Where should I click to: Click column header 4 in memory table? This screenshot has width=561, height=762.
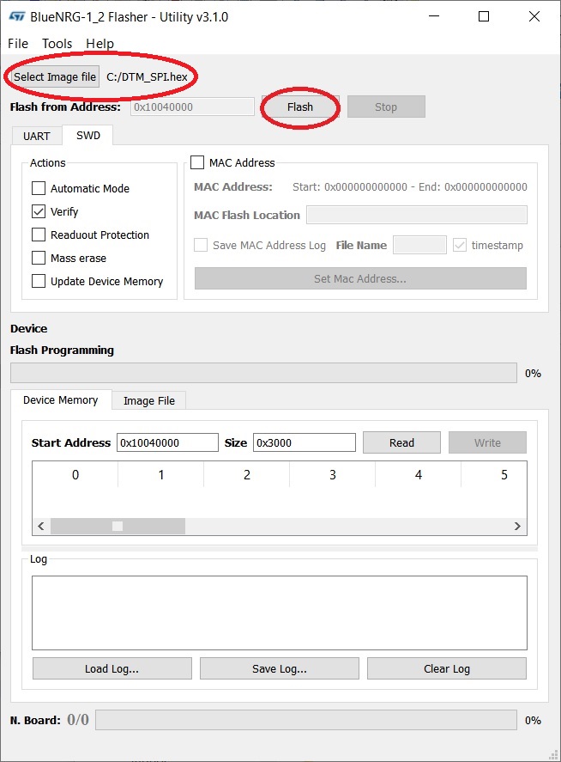click(419, 475)
